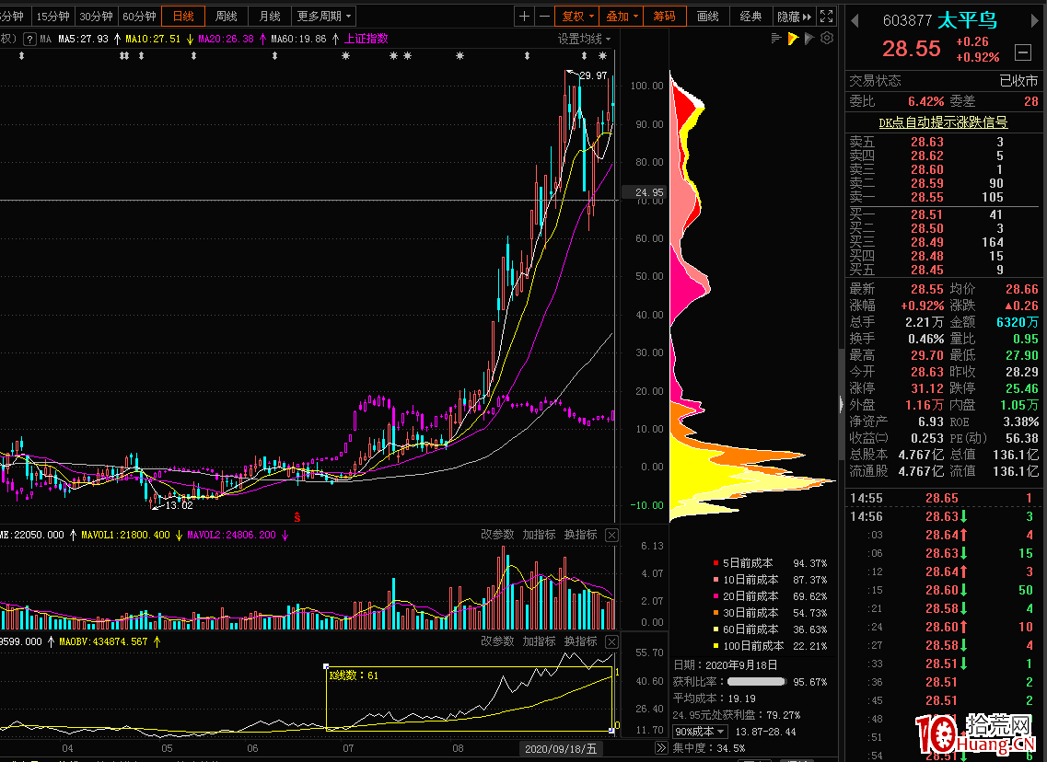
Task: Click the side panel collapse handle arrow
Action: point(840,404)
